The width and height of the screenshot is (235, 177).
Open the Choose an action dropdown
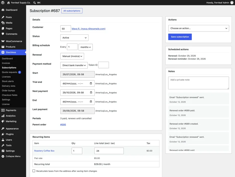199,28
